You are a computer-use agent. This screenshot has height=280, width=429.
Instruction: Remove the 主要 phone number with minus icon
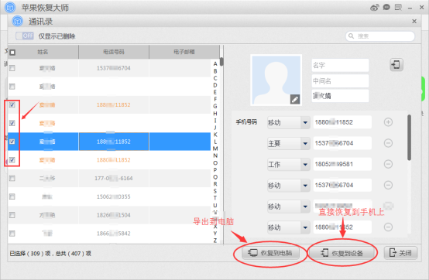(x=388, y=143)
